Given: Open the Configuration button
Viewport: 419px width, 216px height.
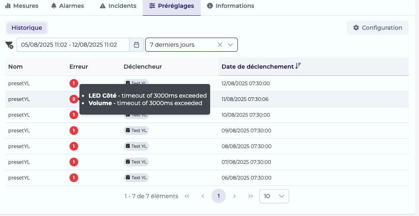Looking at the screenshot, I should tap(378, 28).
